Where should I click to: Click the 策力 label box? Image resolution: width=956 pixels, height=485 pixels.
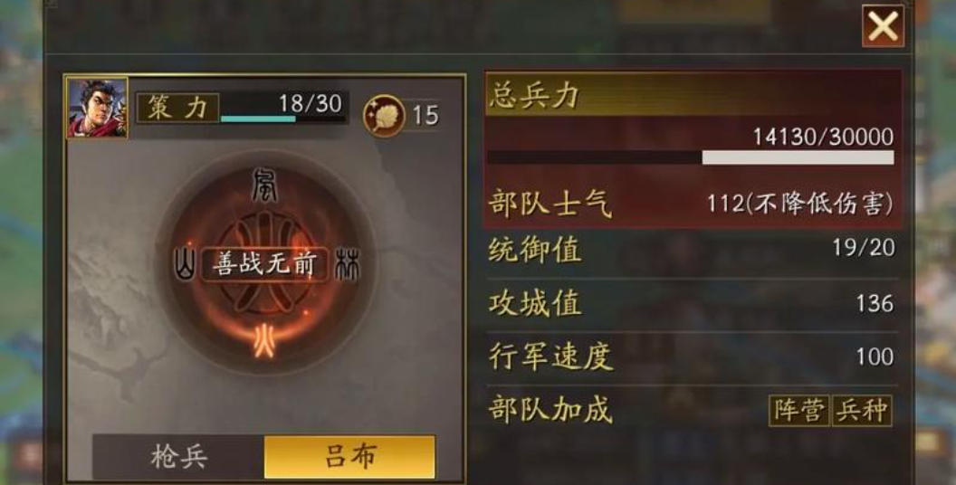(177, 108)
